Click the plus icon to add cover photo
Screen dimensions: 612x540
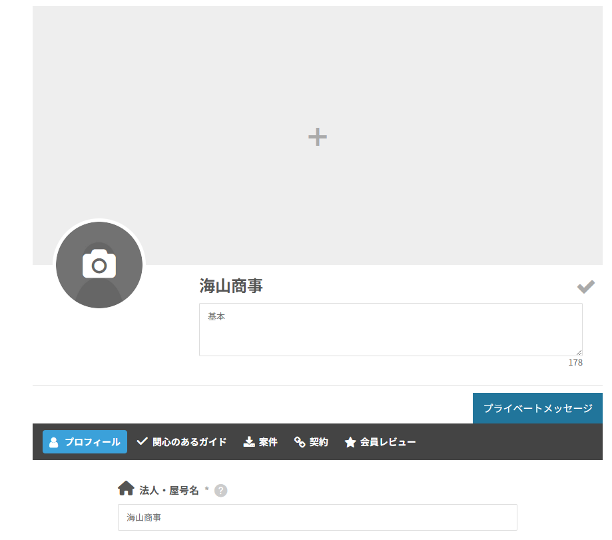coord(318,137)
